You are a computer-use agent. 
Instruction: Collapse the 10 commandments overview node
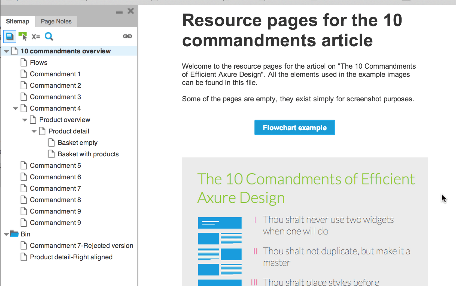coord(6,51)
